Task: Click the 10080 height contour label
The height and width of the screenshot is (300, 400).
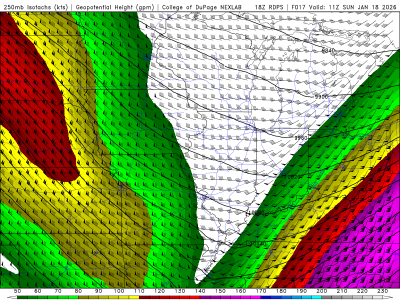Action: click(256, 212)
